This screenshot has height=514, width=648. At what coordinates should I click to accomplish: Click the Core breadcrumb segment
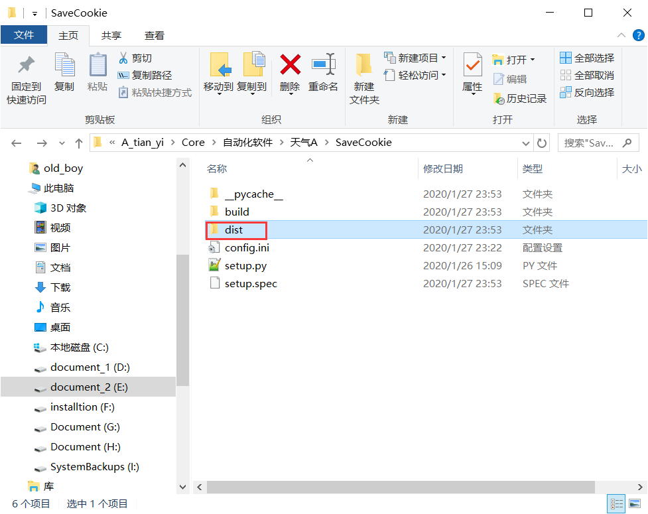[x=193, y=143]
